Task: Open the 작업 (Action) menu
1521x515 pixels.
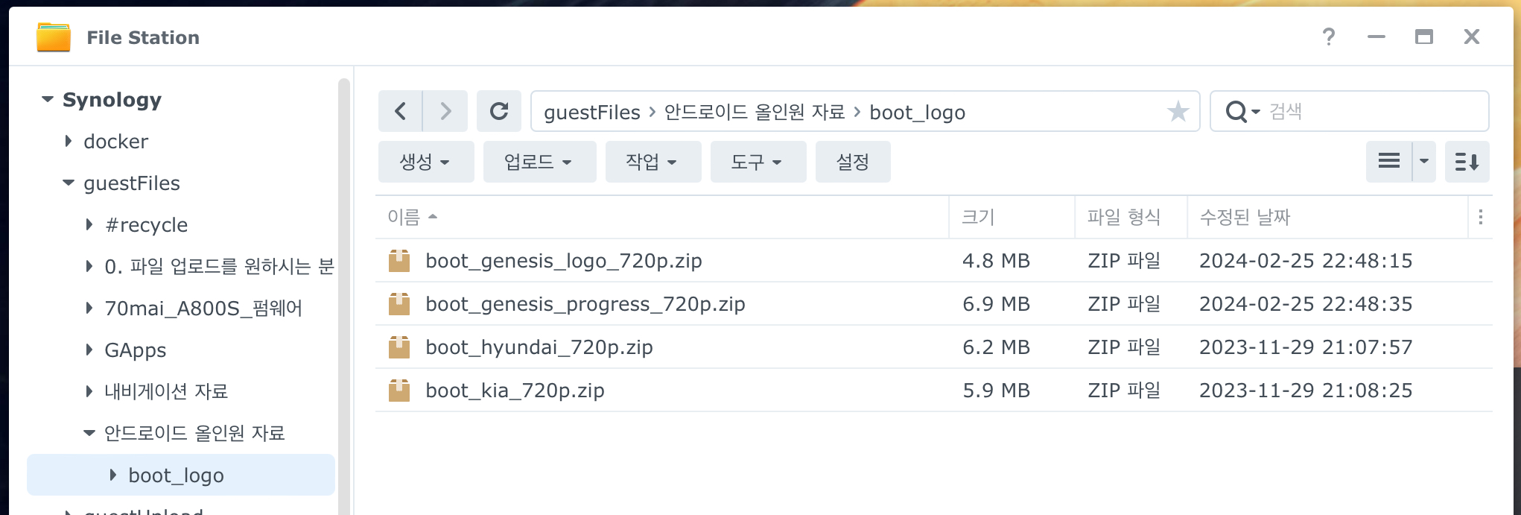Action: click(653, 162)
